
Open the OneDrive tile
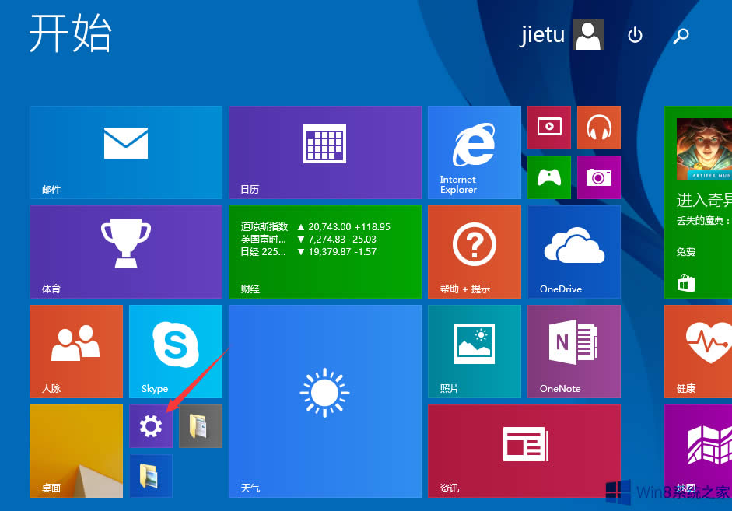pos(573,251)
